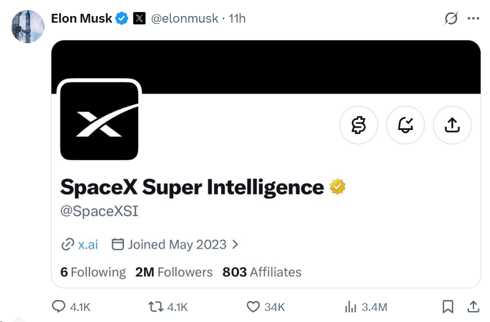The width and height of the screenshot is (490, 322).
Task: Open Elon Musk's rocket profile avatar
Action: pyautogui.click(x=28, y=27)
